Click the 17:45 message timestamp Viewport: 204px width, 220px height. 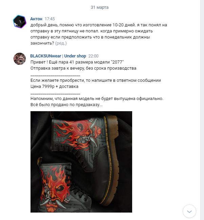(x=50, y=19)
